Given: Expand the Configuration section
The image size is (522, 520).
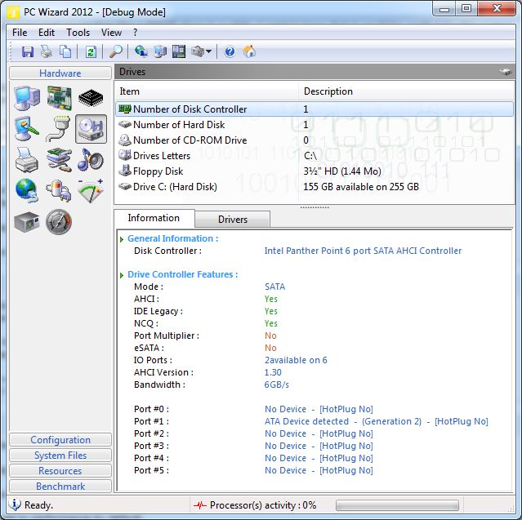Looking at the screenshot, I should click(x=60, y=440).
